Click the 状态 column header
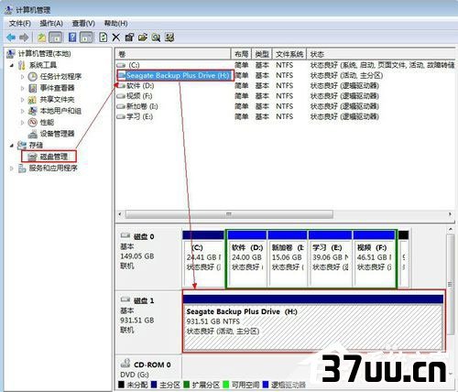 click(381, 54)
